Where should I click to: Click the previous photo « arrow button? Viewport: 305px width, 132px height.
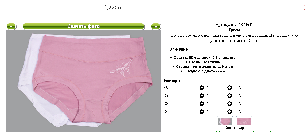pos(11,26)
